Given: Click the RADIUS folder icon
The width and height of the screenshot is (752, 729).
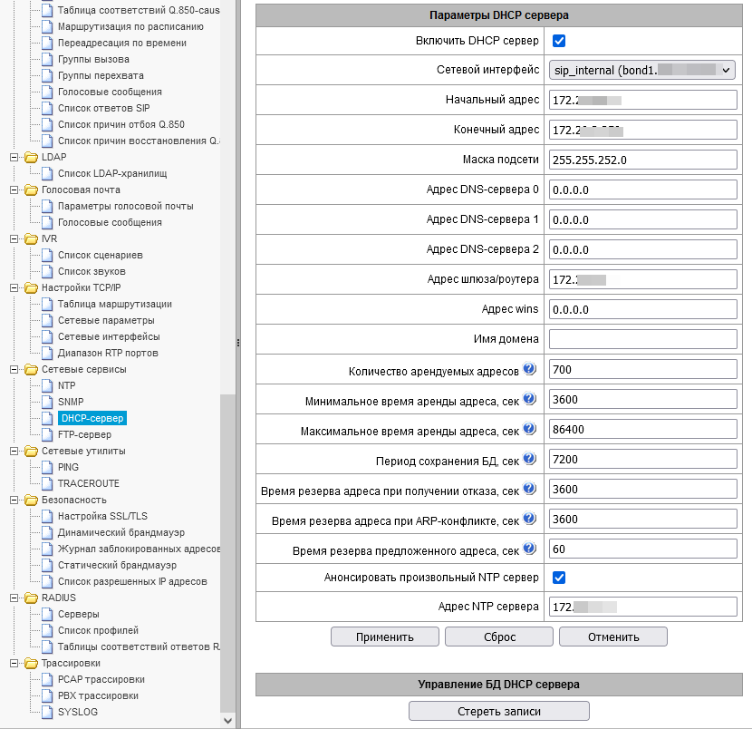Looking at the screenshot, I should pyautogui.click(x=31, y=598).
